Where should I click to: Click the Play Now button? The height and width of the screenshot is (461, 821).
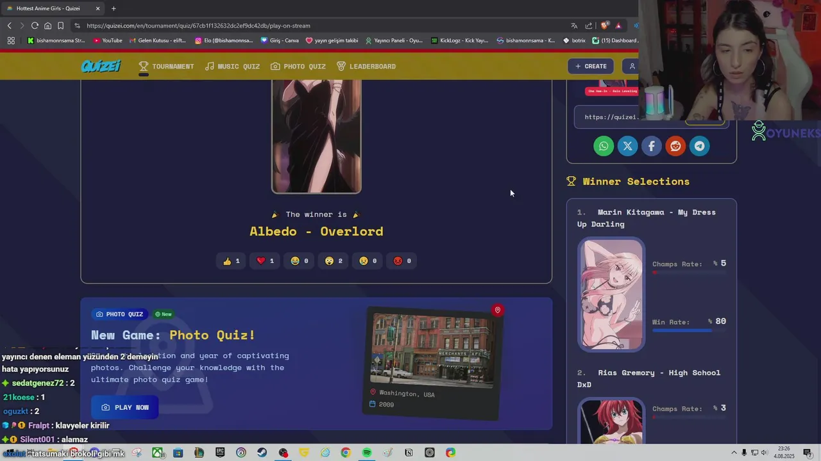tap(125, 407)
